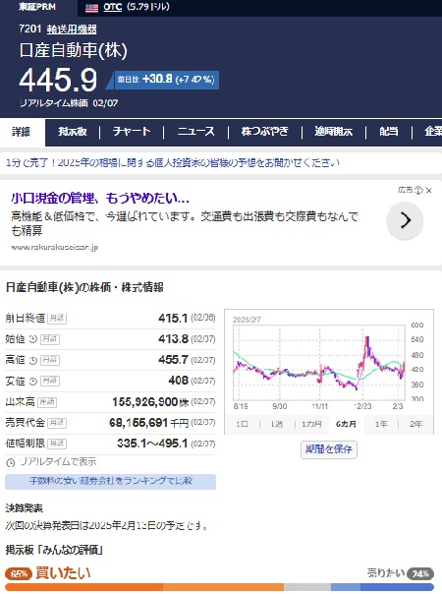Image resolution: width=442 pixels, height=594 pixels.
Task: Click the clock icon beside 始値
Action: pos(33,339)
